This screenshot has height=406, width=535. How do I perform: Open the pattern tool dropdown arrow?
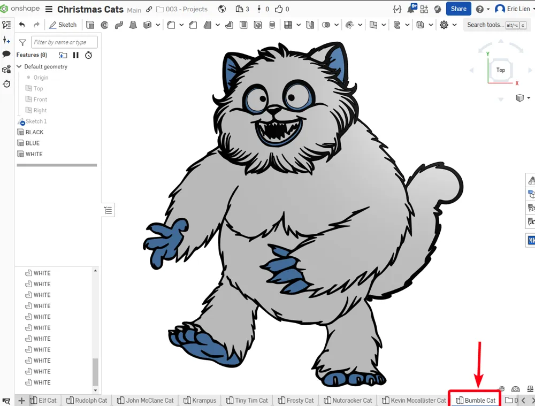(299, 25)
